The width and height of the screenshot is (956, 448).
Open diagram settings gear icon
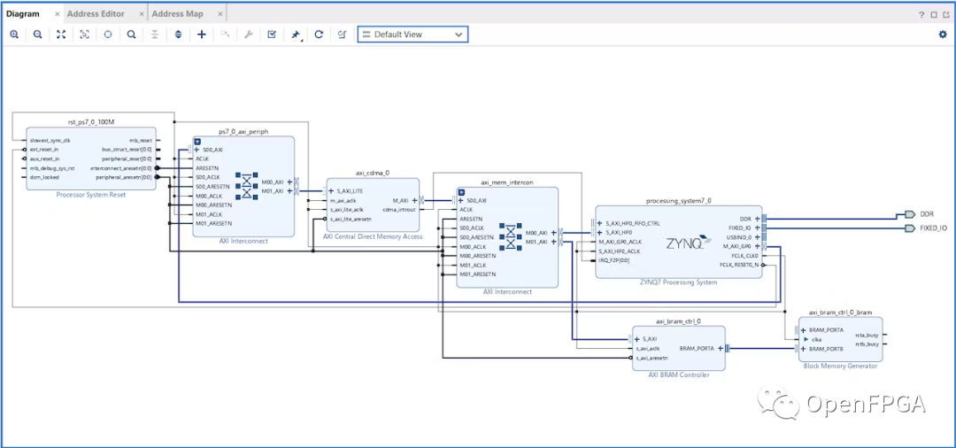click(943, 35)
